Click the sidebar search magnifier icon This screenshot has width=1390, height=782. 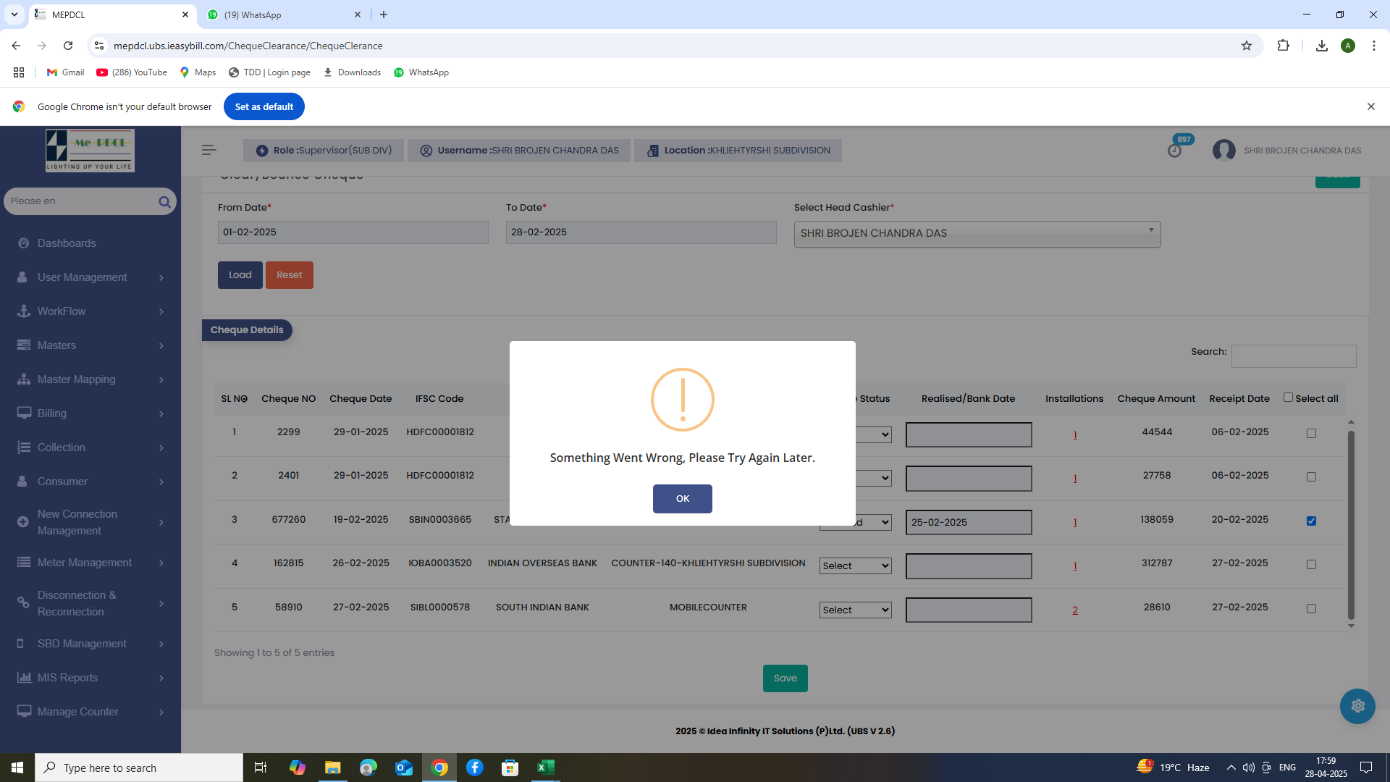tap(164, 201)
